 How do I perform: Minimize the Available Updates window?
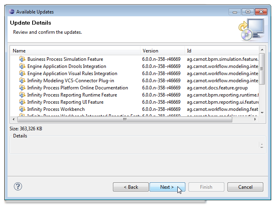pos(235,12)
